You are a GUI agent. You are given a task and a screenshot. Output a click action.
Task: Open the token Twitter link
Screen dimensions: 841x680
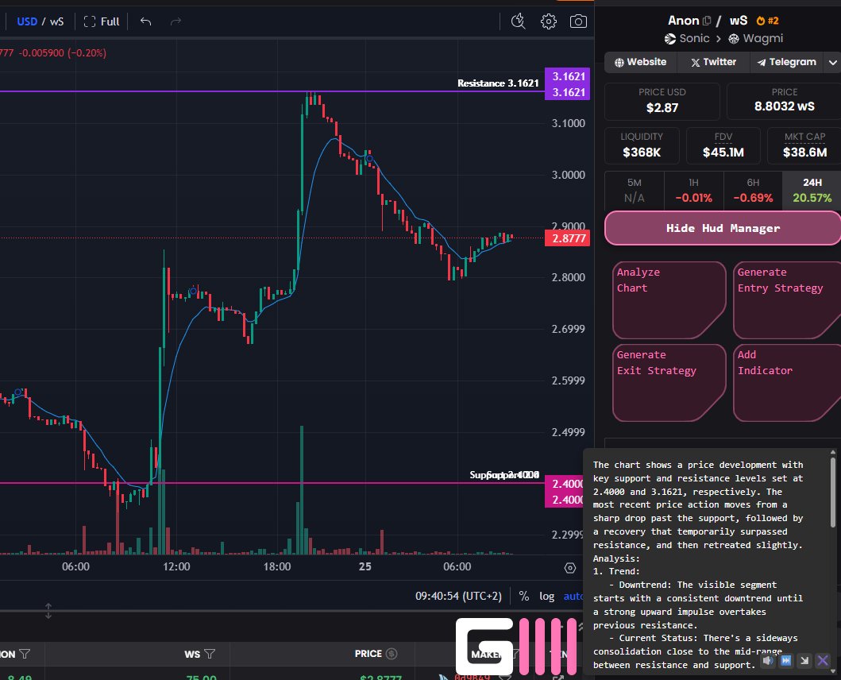click(x=713, y=62)
